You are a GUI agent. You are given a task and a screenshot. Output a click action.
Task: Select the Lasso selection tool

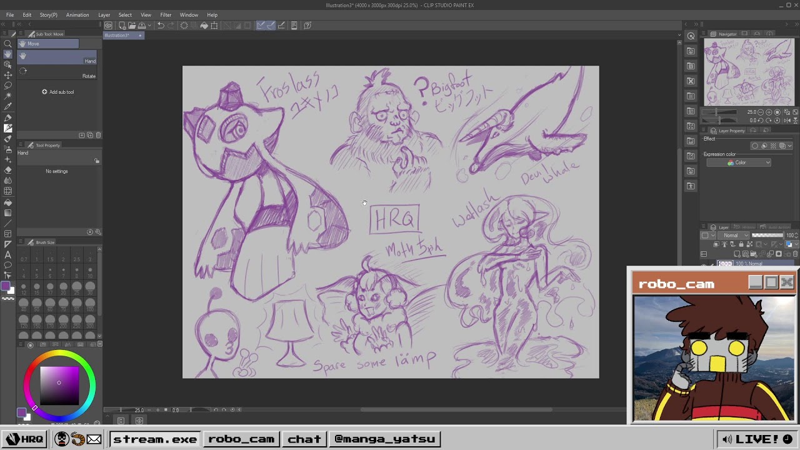pyautogui.click(x=8, y=86)
